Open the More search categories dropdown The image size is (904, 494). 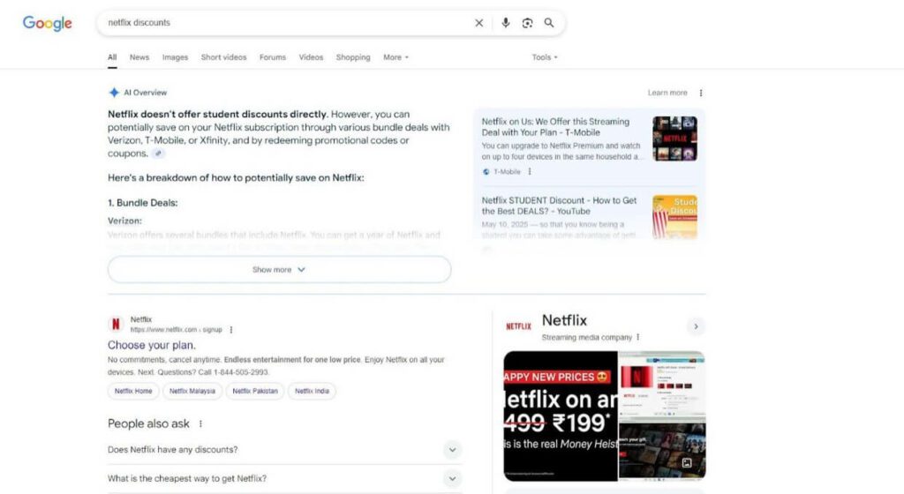[x=395, y=57]
